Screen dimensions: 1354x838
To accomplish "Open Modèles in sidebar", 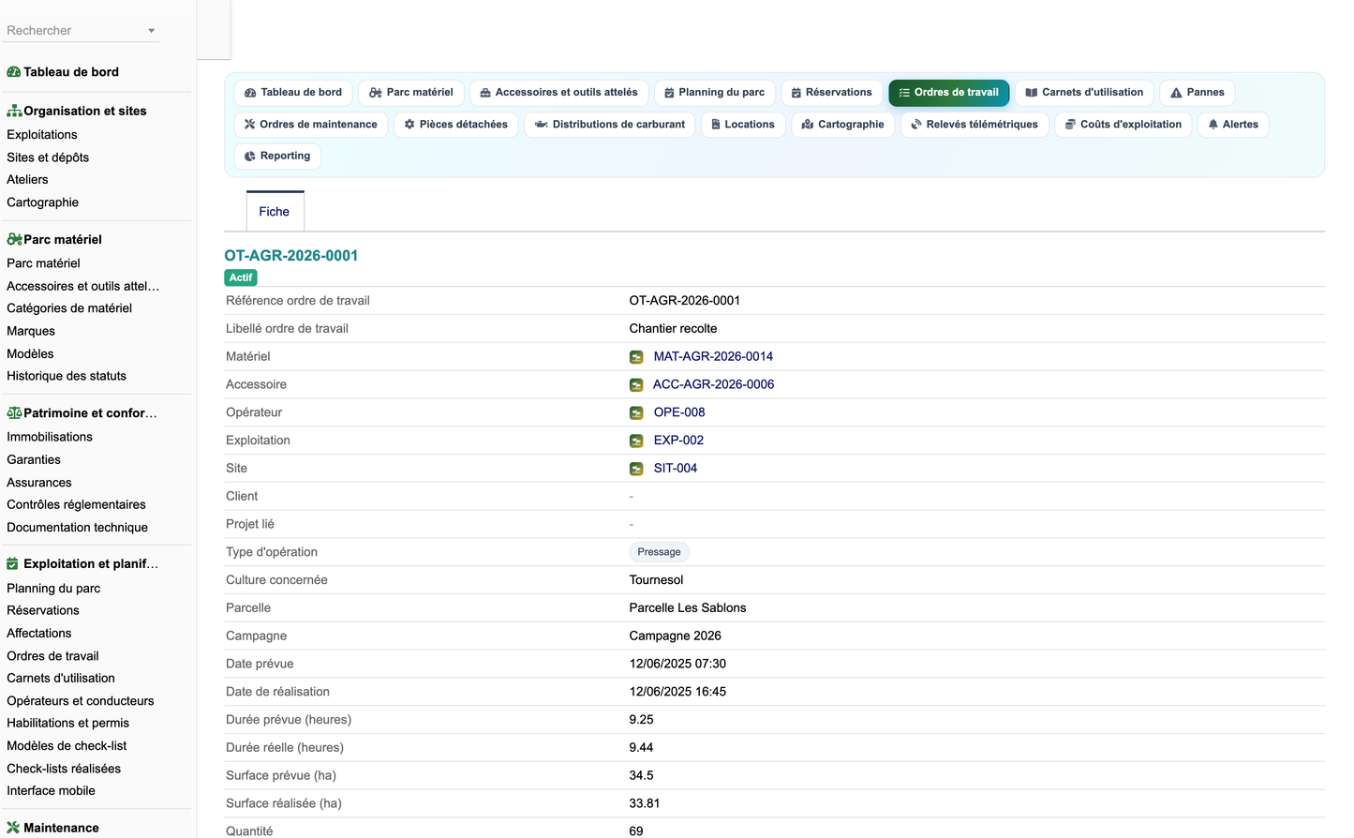I will point(30,353).
